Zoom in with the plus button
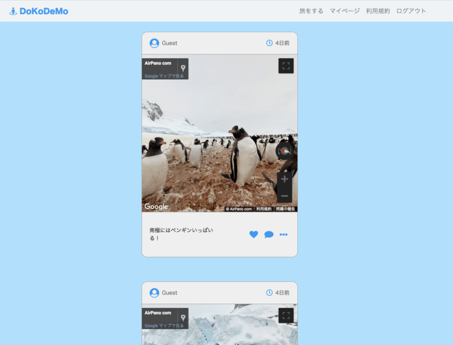This screenshot has width=453, height=345. tap(284, 179)
